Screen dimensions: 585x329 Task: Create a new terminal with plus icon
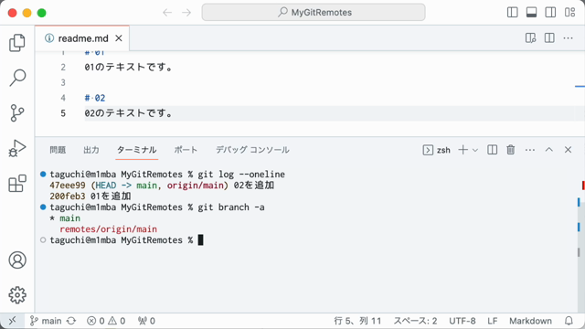click(463, 150)
